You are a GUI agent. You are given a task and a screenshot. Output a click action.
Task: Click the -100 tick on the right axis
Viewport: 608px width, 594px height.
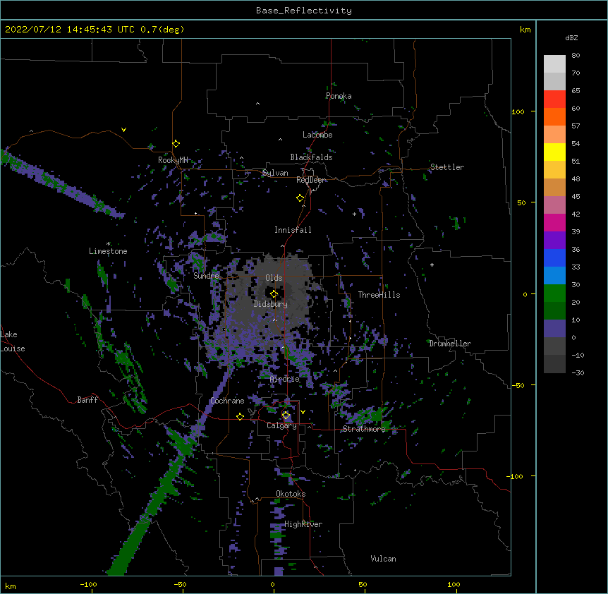pos(516,476)
